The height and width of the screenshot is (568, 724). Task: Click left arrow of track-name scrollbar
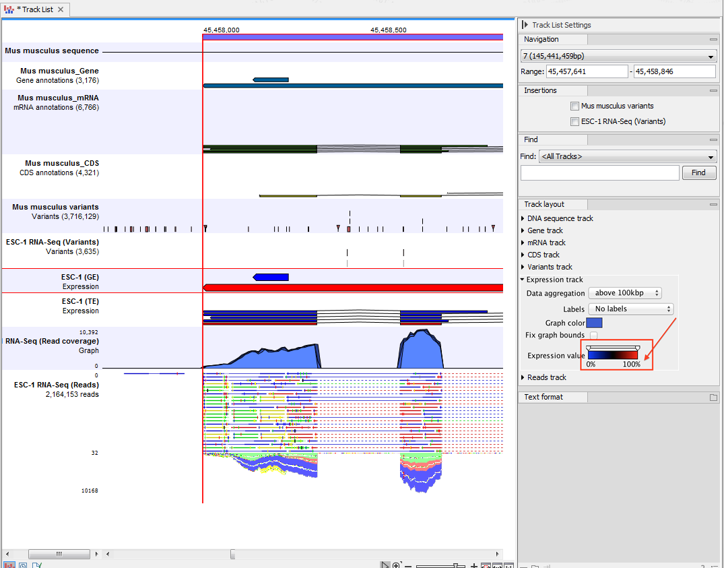tap(7, 554)
